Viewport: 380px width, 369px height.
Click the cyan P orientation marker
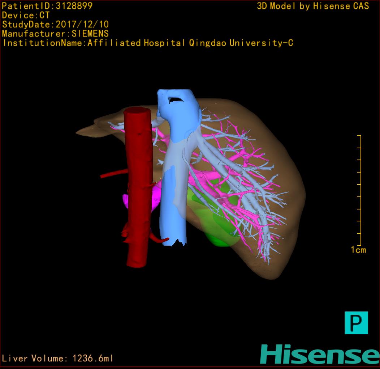(356, 322)
